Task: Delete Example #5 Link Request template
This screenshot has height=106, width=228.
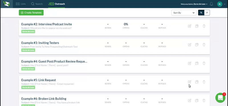Action: (x=204, y=82)
